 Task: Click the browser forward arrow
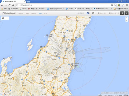pyautogui.click(x=6, y=5)
